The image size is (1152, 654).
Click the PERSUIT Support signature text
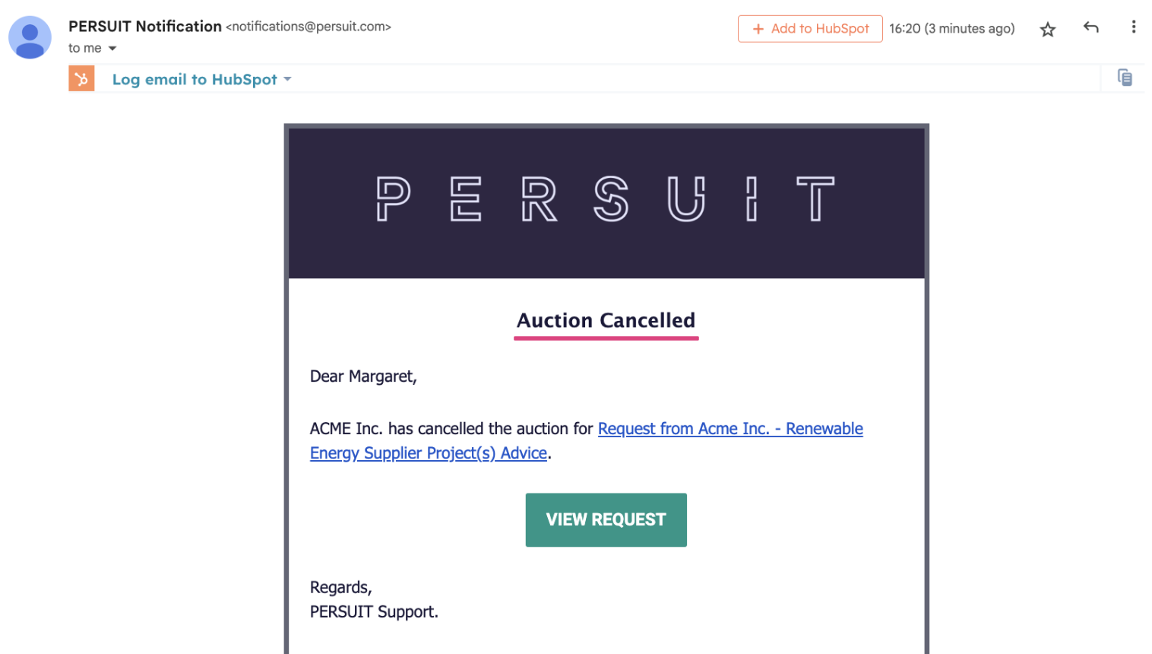pos(374,612)
